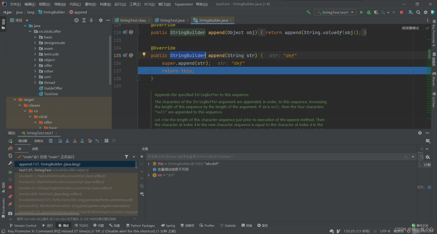
Task: Expand the 'str' variable node
Action: [x=149, y=175]
